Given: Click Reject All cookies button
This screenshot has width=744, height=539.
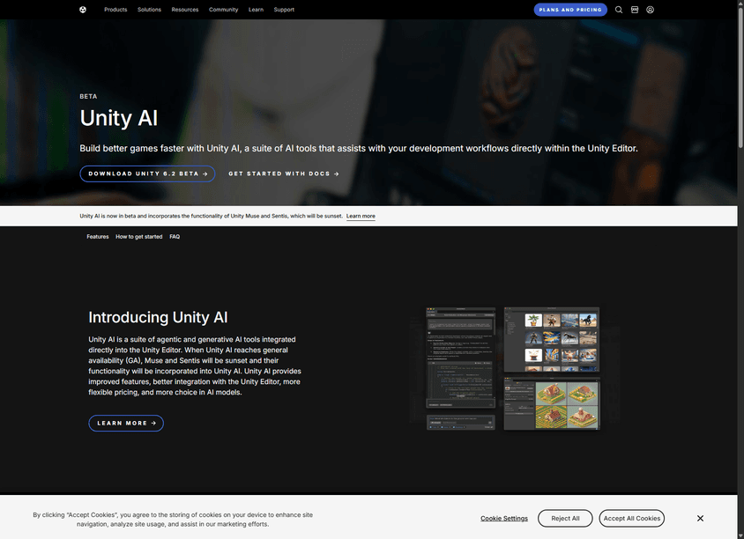Looking at the screenshot, I should click(565, 518).
